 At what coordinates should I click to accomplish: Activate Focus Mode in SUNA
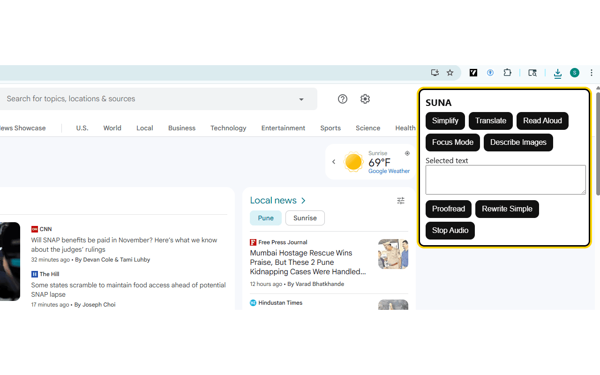[453, 142]
